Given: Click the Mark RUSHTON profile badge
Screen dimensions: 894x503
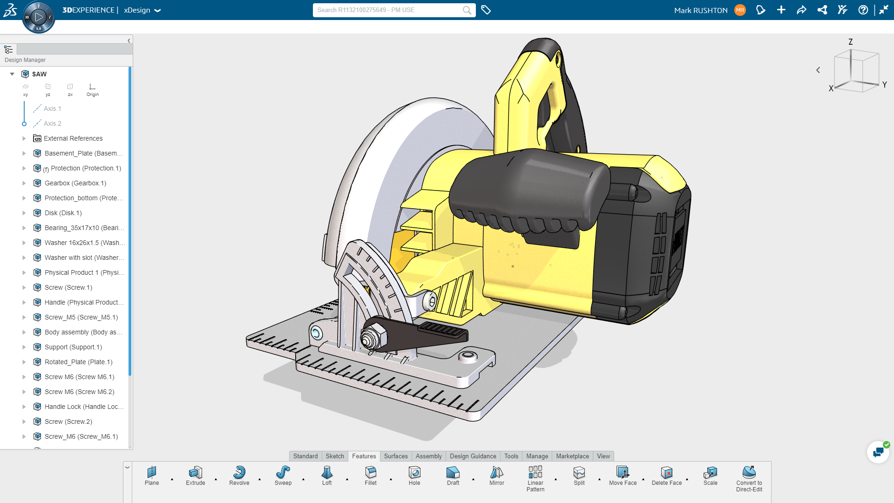Looking at the screenshot, I should tap(739, 10).
